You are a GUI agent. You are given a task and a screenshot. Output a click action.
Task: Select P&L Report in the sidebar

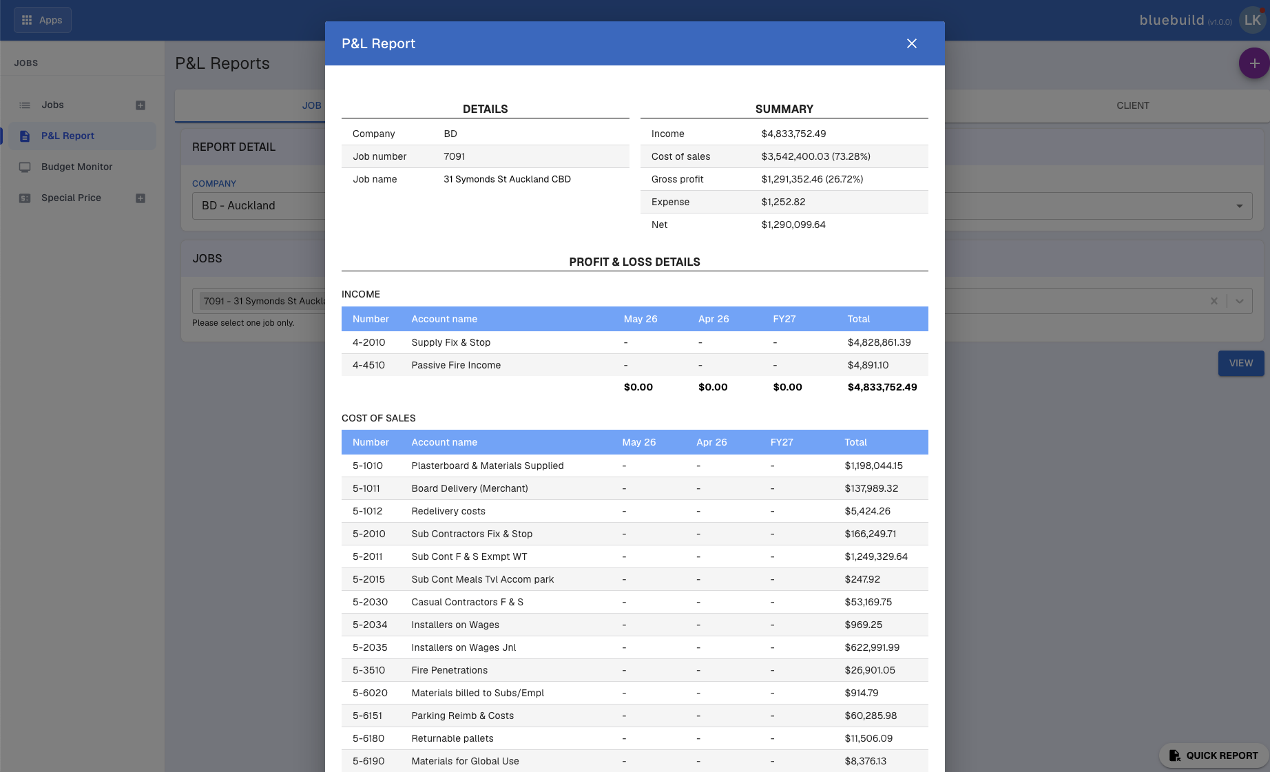pos(82,136)
